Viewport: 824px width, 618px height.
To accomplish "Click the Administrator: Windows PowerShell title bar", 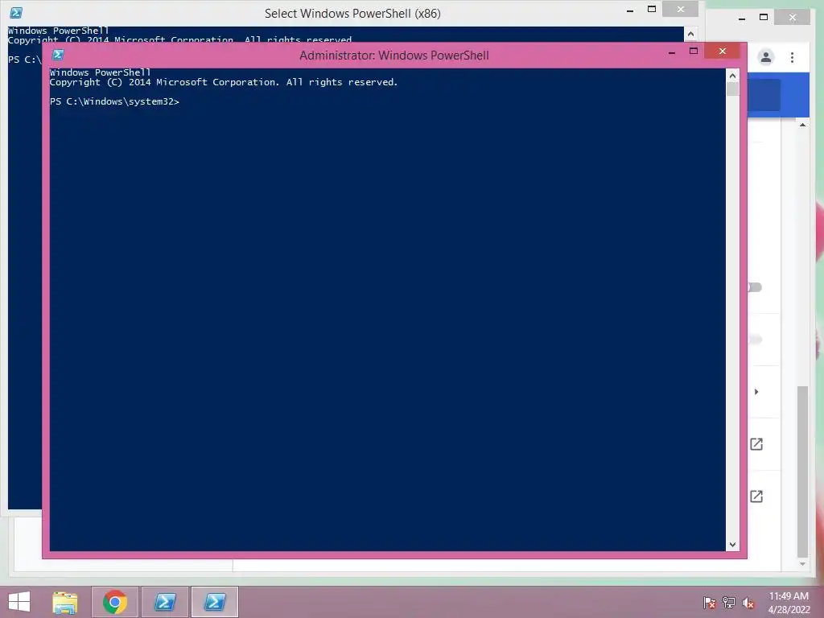I will tap(394, 56).
